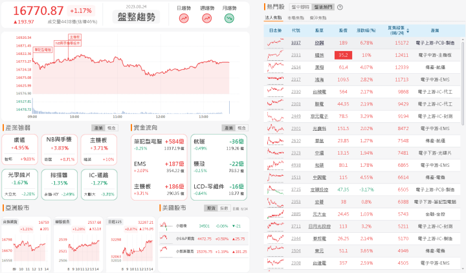Click the weekly trend (週趨勢) arrow icon

(x=207, y=19)
